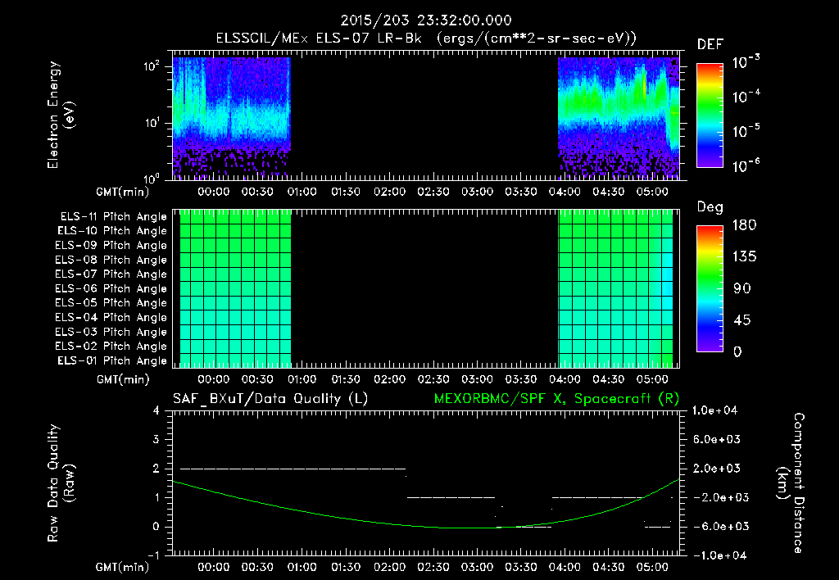
Task: Click the 4 value on Raw Data Quality axis
Action: 156,411
